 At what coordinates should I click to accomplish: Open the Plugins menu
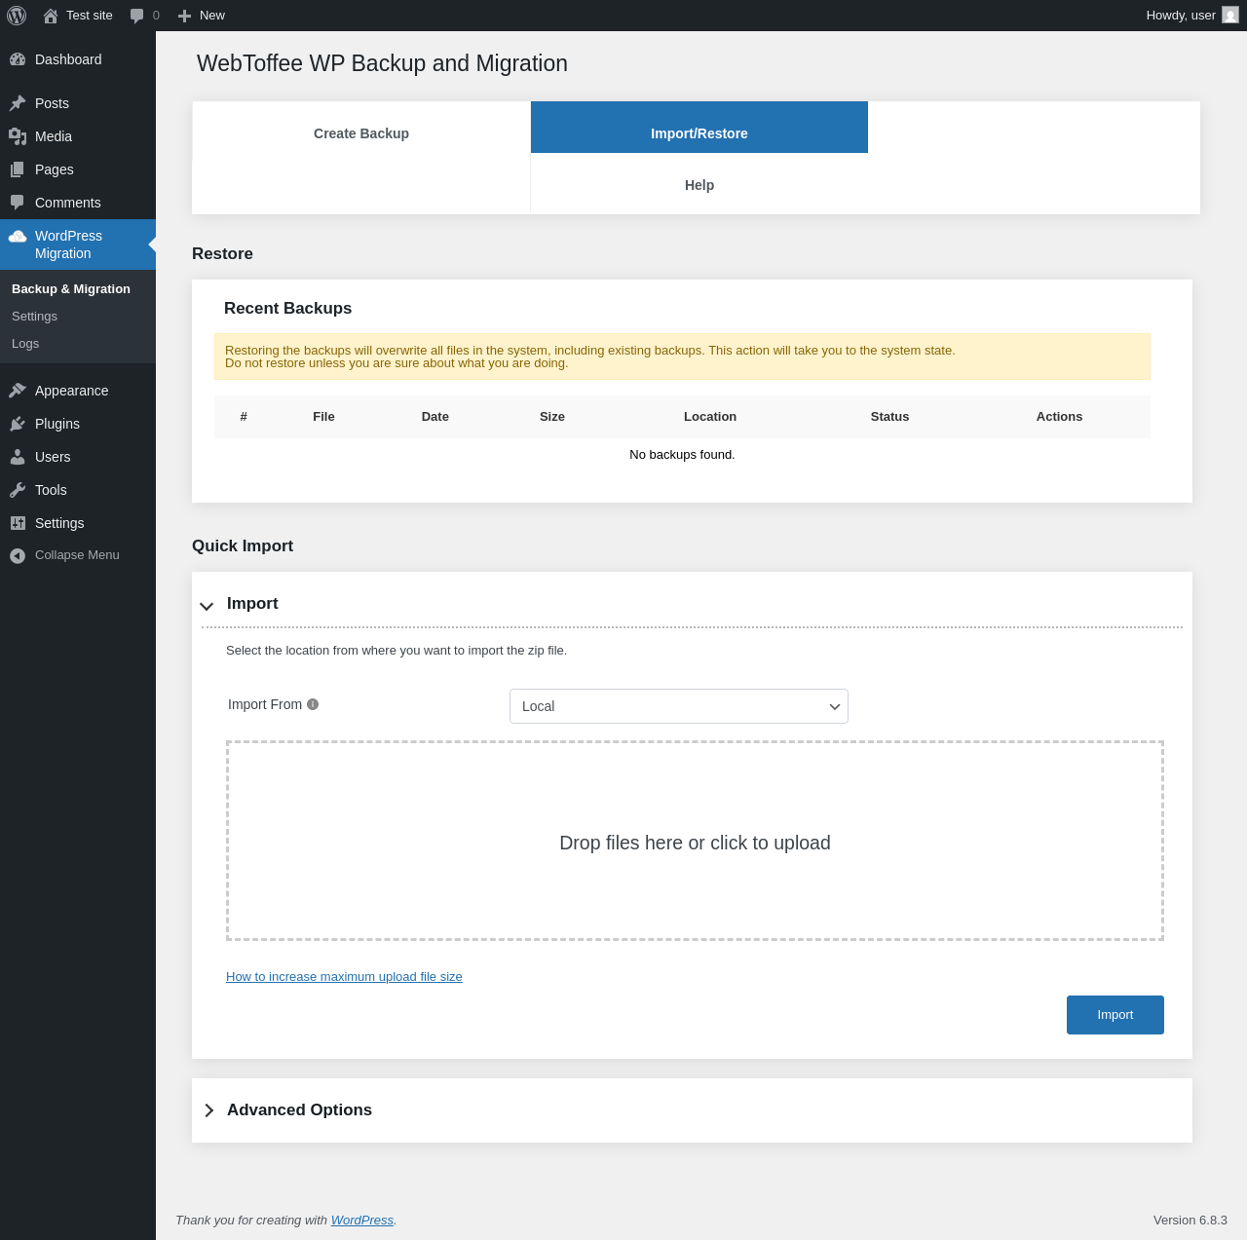tap(78, 424)
